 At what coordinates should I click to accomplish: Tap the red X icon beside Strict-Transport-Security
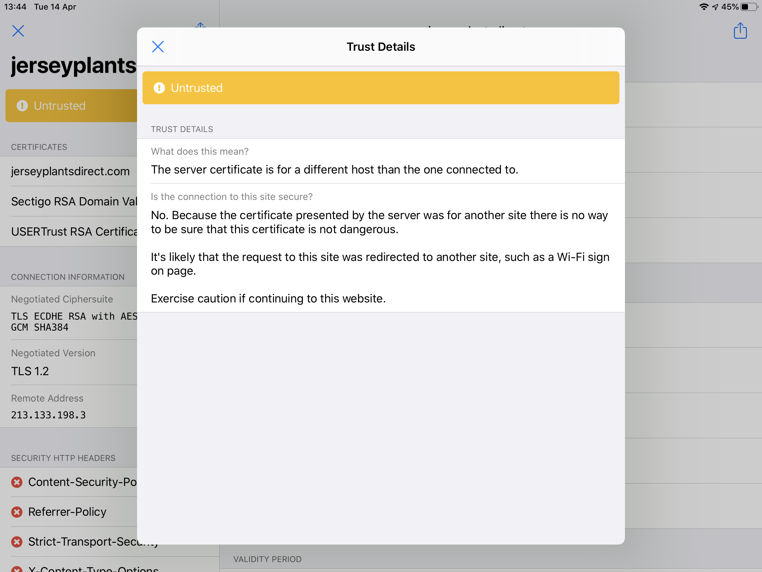point(17,542)
